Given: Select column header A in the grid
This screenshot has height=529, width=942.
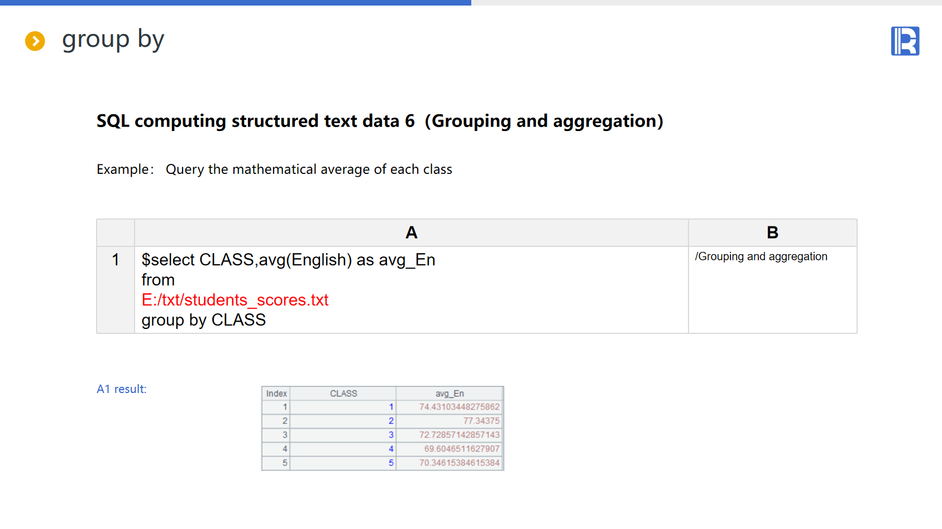Looking at the screenshot, I should click(411, 232).
